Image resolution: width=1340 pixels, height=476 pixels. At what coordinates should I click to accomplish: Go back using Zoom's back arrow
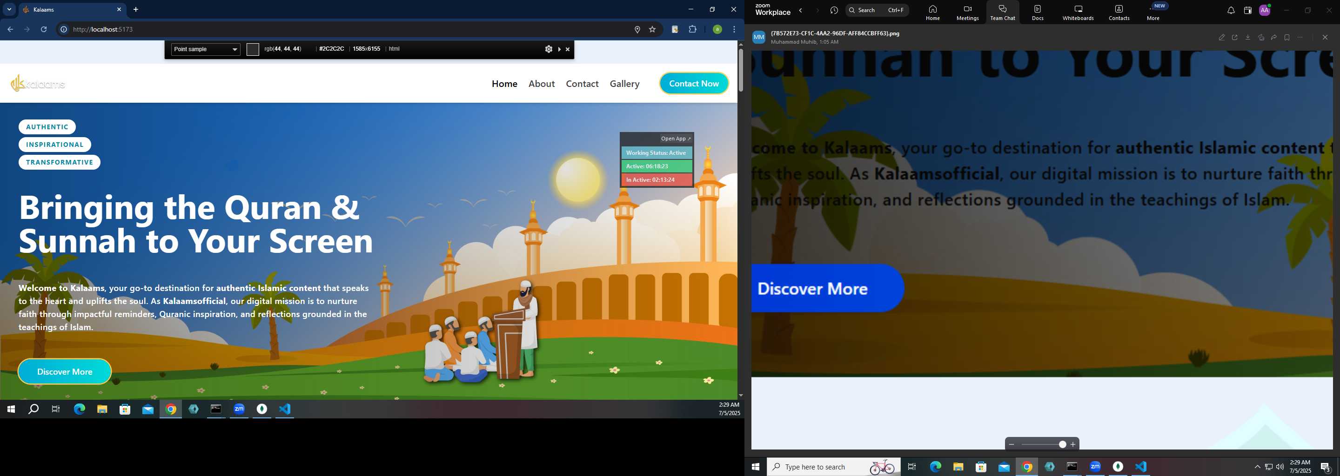[801, 10]
